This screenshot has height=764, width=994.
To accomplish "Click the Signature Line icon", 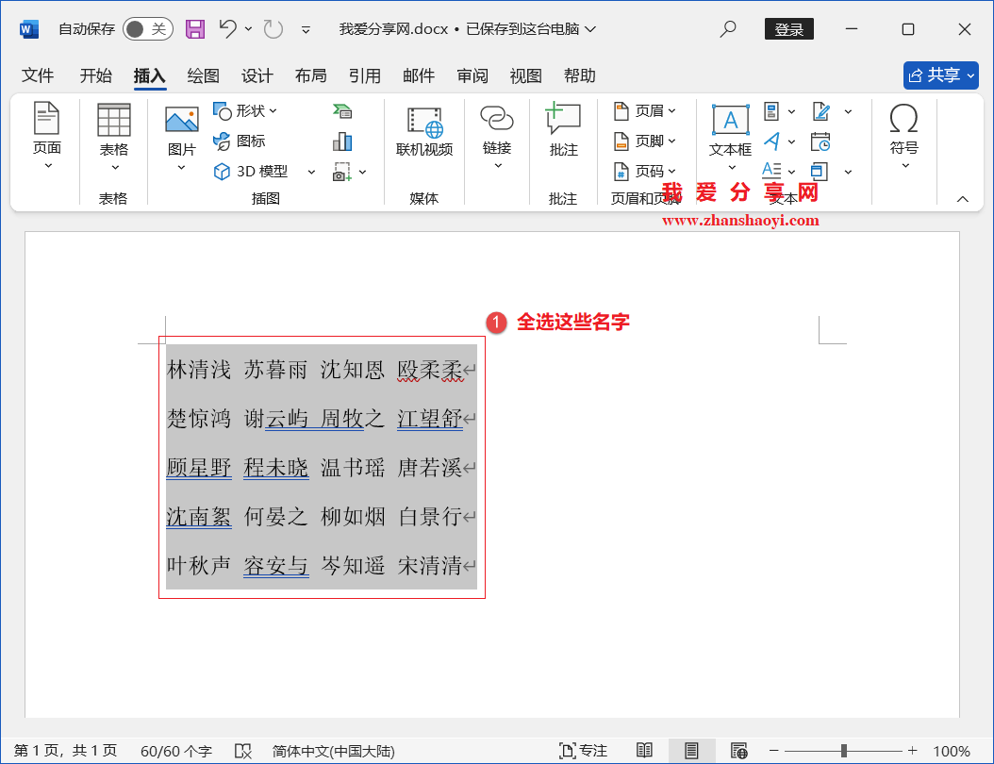I will pos(820,111).
